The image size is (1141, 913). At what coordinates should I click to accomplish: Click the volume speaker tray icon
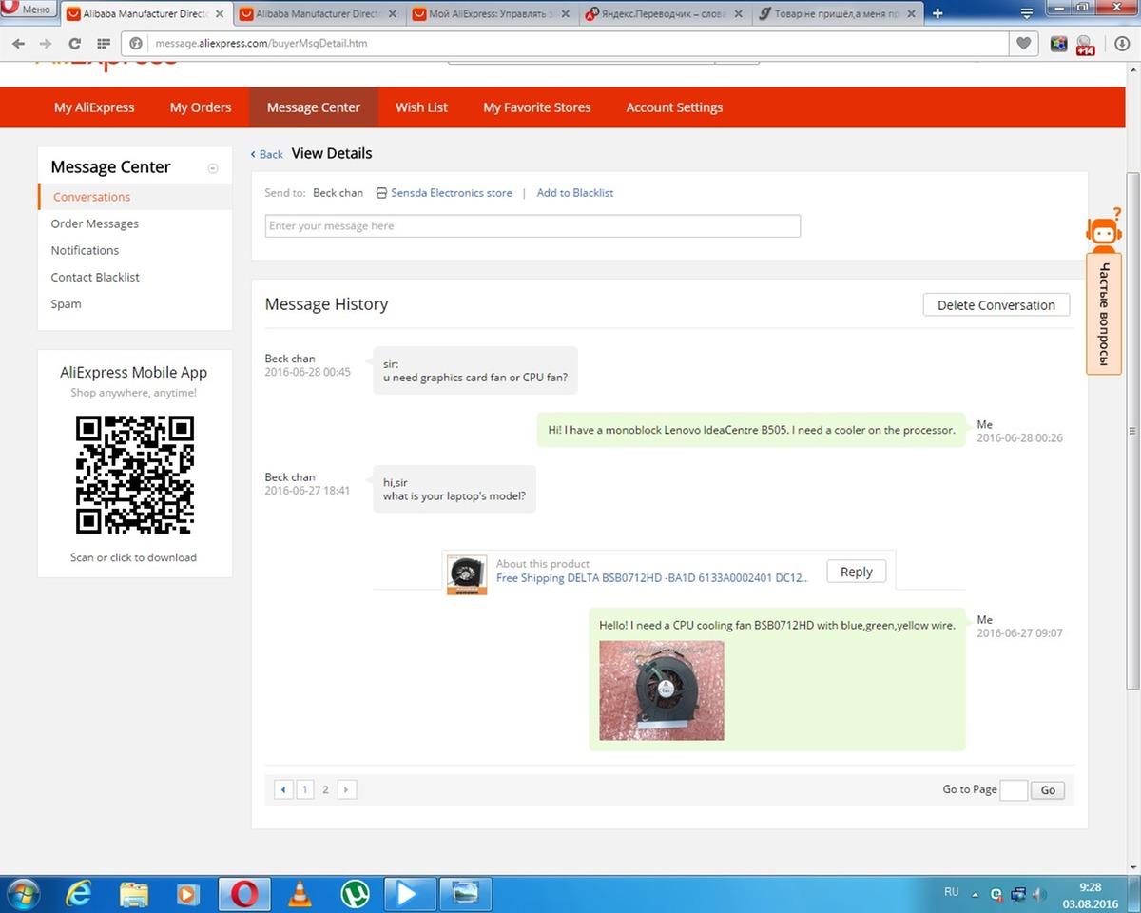[1040, 894]
